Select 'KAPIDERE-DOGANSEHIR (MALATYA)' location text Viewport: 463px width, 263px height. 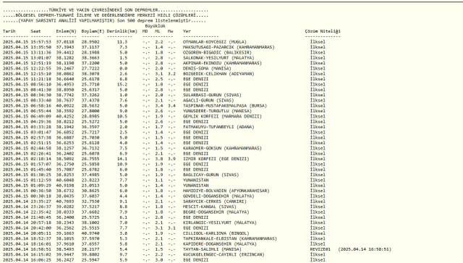coord(220,243)
